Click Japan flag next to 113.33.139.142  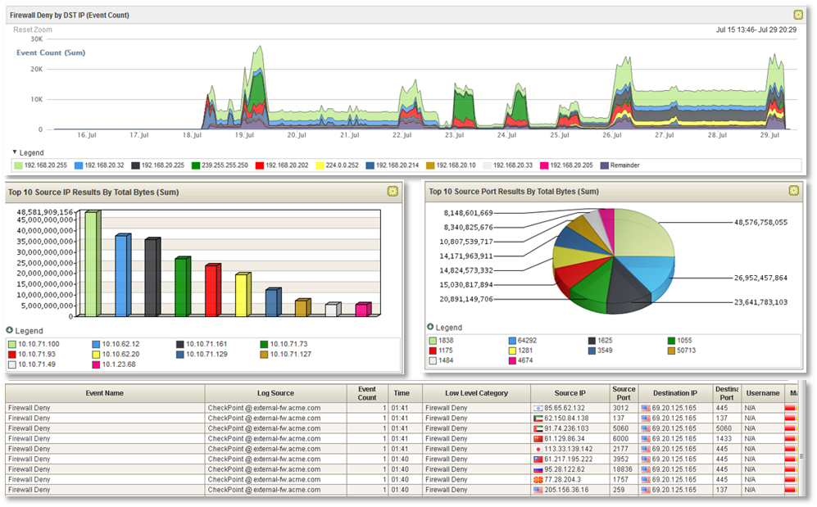click(538, 449)
